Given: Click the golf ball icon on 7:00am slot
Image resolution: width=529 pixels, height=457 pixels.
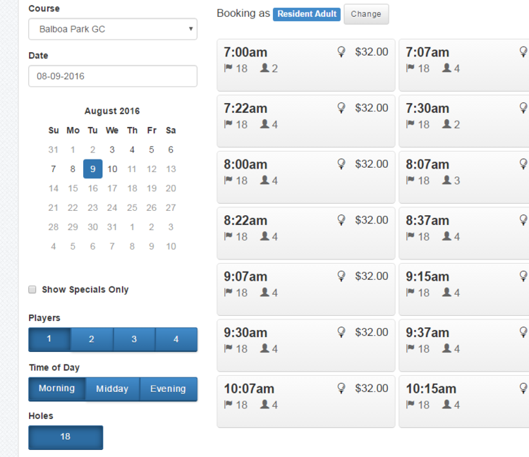Looking at the screenshot, I should click(341, 51).
